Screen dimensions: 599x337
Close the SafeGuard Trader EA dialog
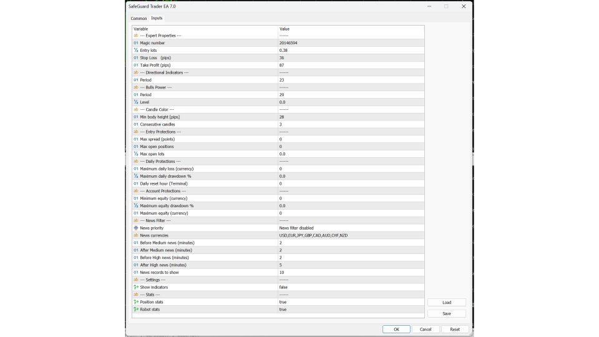pyautogui.click(x=464, y=6)
